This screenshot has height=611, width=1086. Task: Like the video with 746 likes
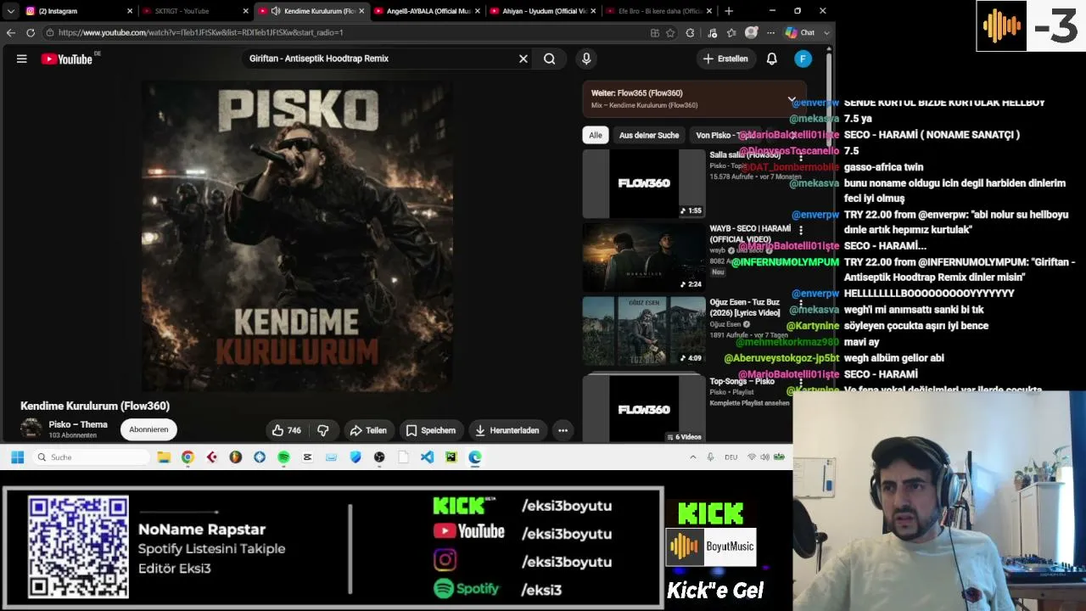(x=287, y=430)
